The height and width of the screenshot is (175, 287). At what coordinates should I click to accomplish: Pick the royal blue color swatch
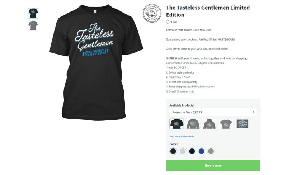pyautogui.click(x=201, y=151)
